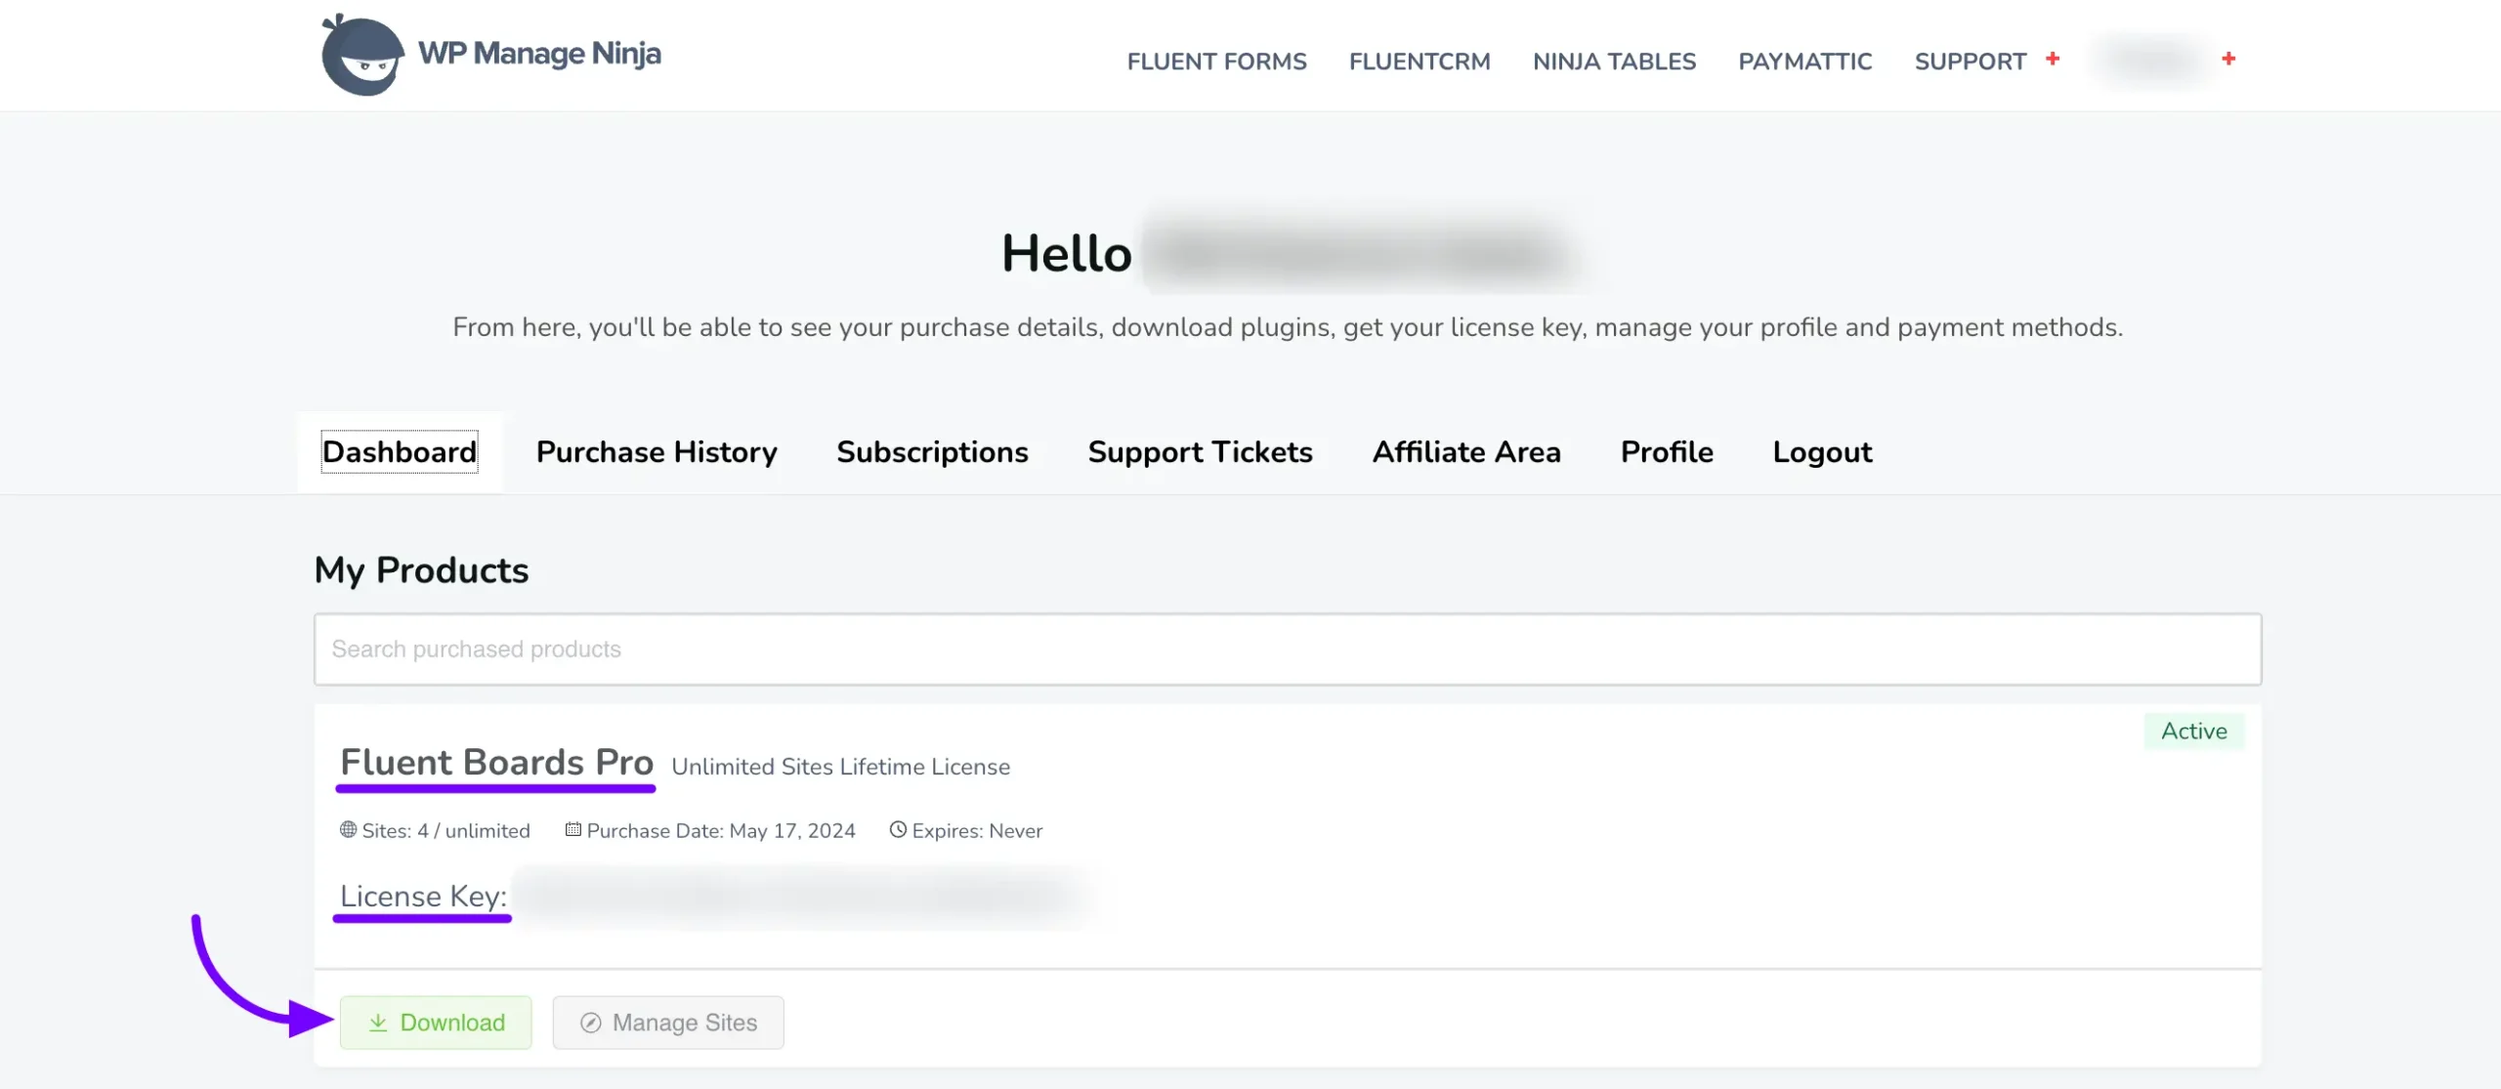Navigate to Paymattic section
Image resolution: width=2501 pixels, height=1089 pixels.
[1804, 59]
